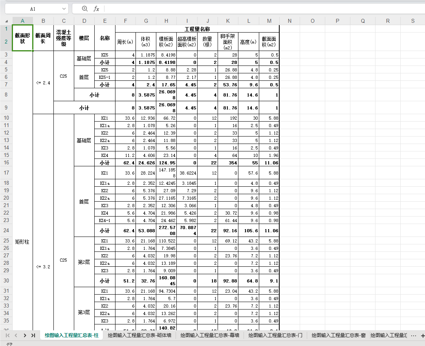Click the 混凝土强度等级 header cell
Image resolution: width=425 pixels, height=346 pixels.
[64, 38]
